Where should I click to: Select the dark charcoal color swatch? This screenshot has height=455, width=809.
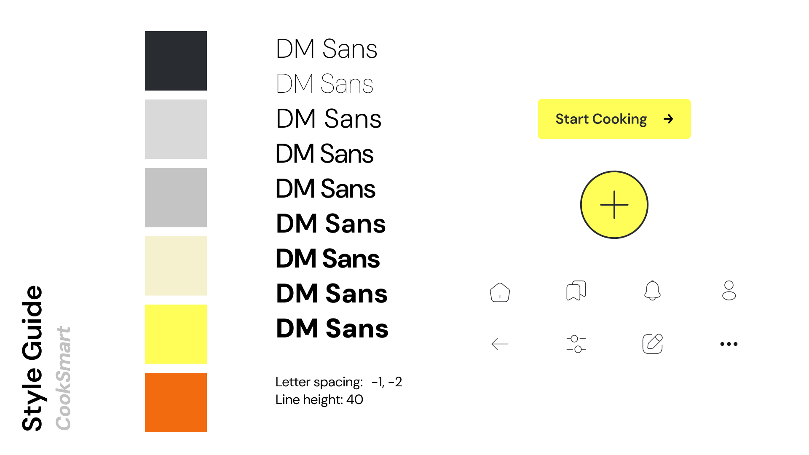(x=176, y=61)
